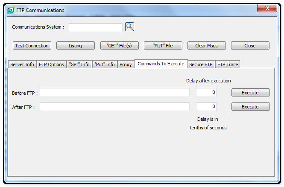The image size is (284, 187).
Task: Click the After FTP command text field
Action: (114, 107)
